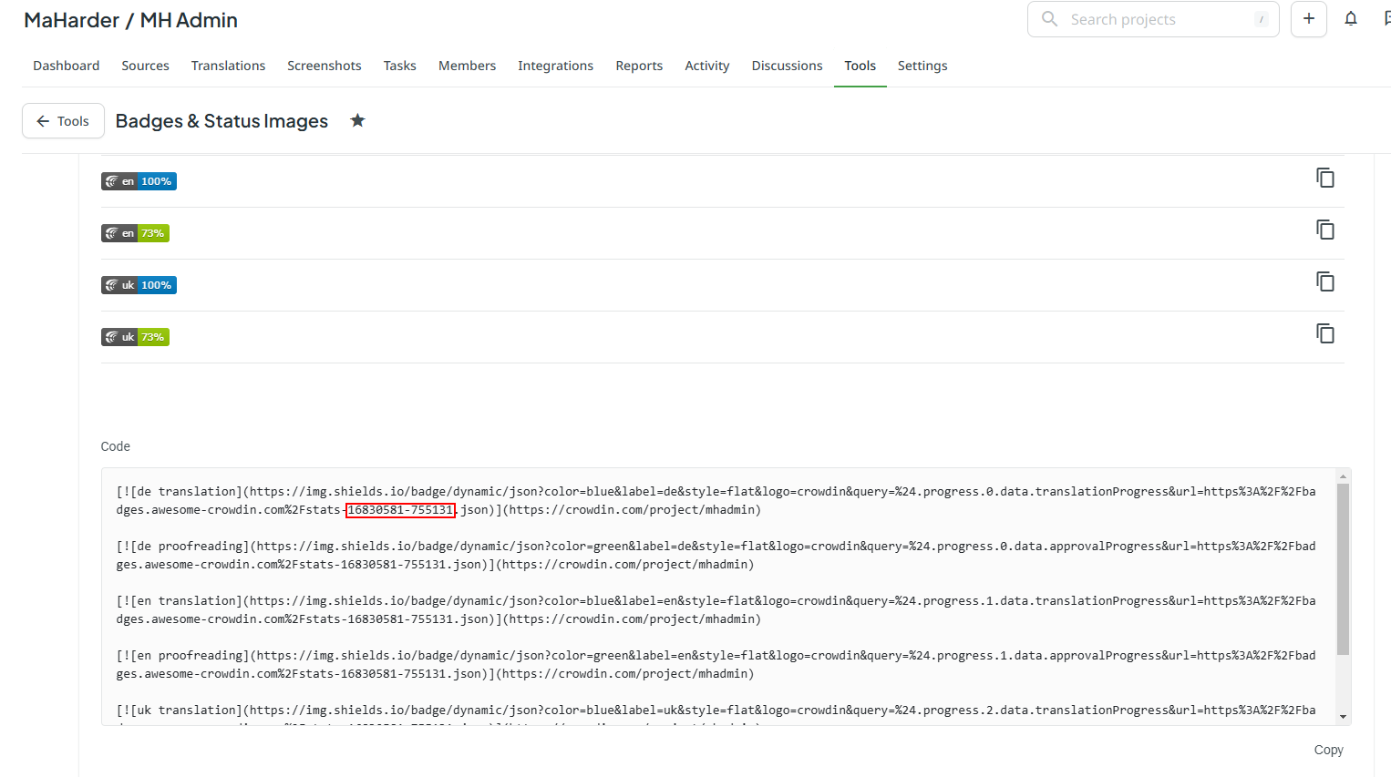Click the search magnifier icon
This screenshot has width=1391, height=777.
[1049, 19]
